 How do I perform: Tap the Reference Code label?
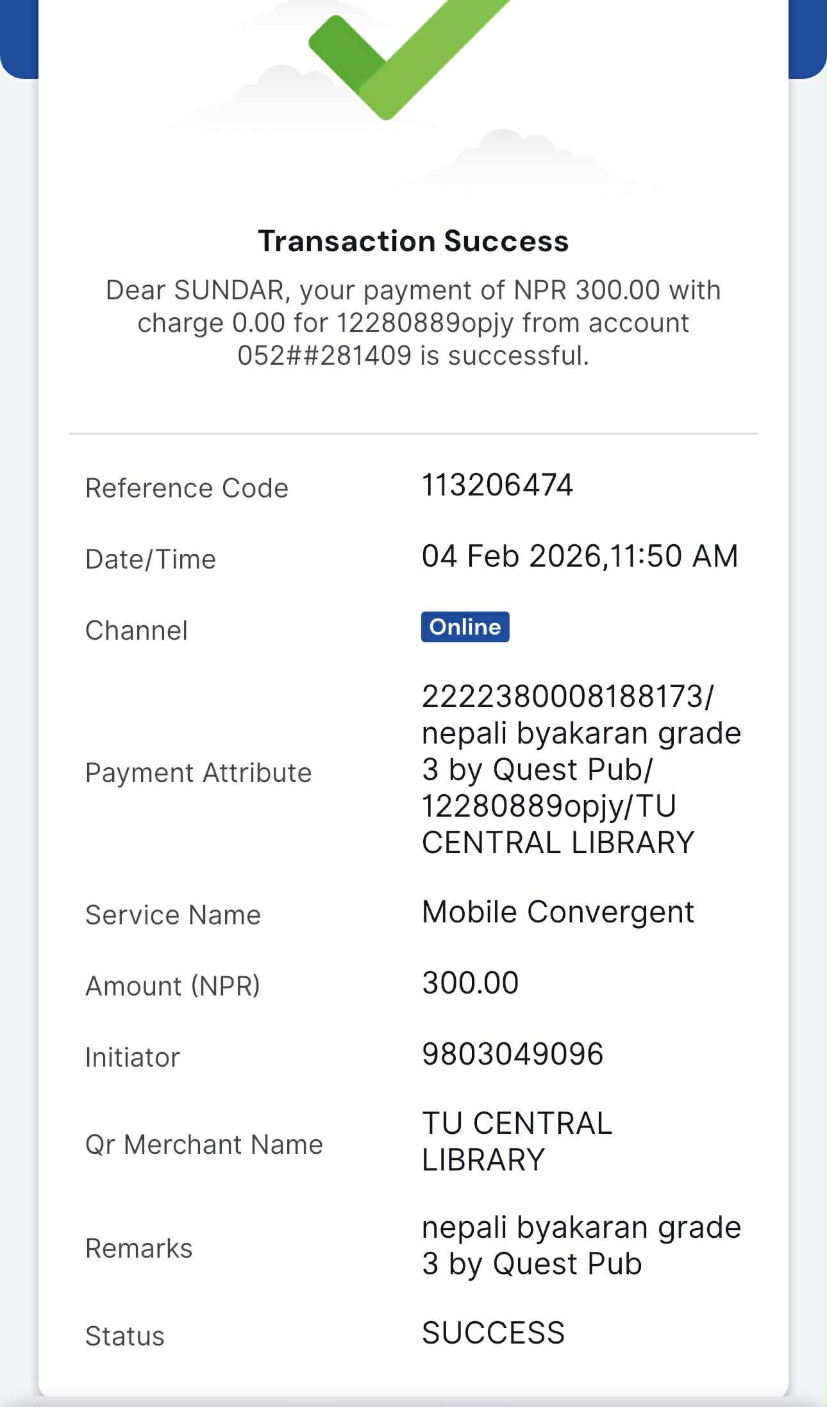[x=187, y=488]
